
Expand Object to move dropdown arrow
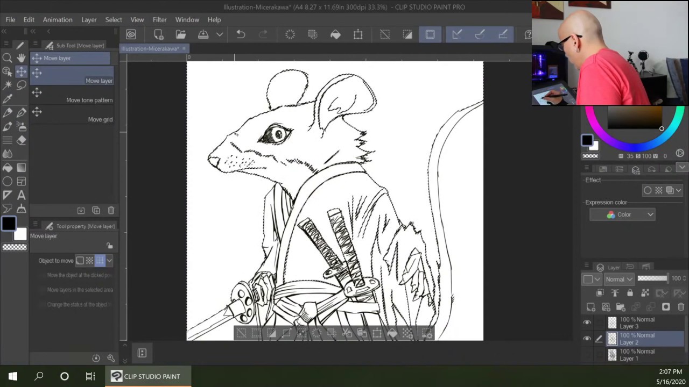pyautogui.click(x=109, y=261)
